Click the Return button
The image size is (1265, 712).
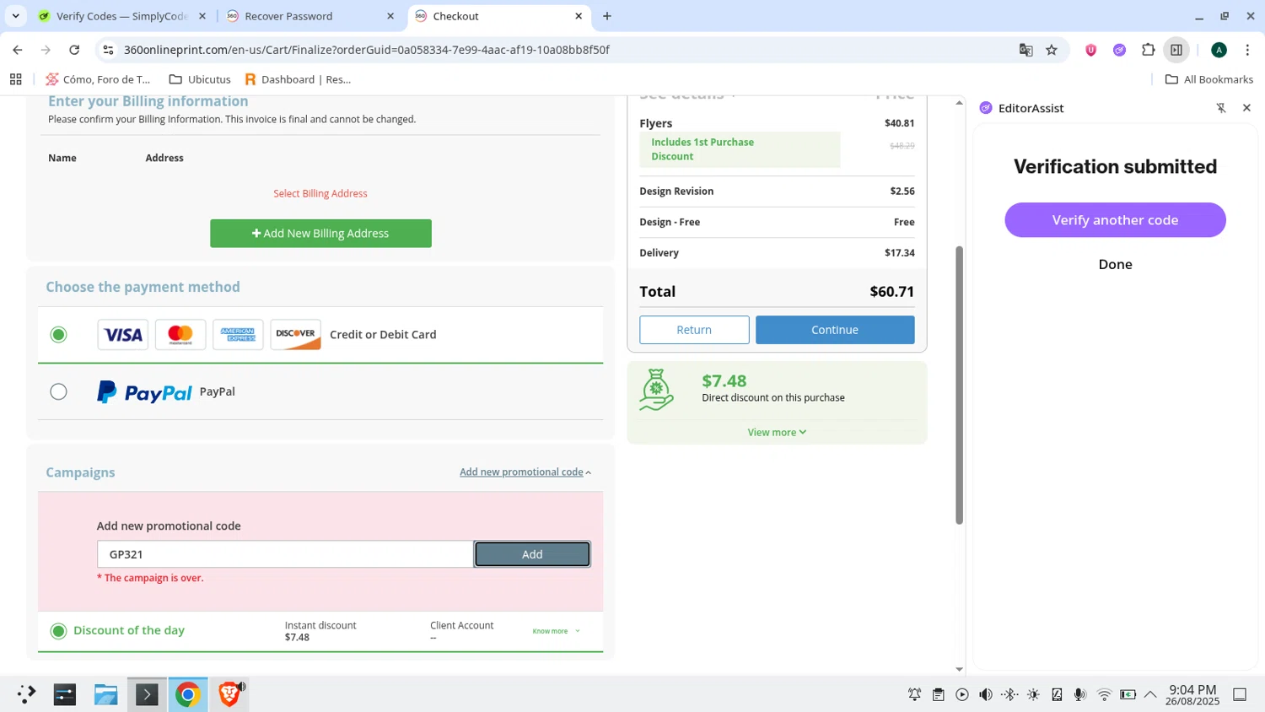[694, 330]
